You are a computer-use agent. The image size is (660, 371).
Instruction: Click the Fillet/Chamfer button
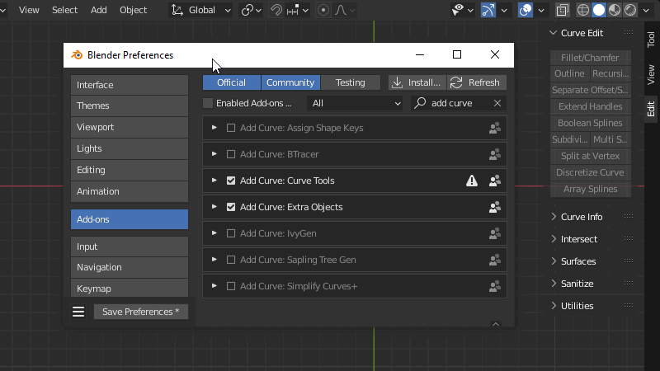590,58
